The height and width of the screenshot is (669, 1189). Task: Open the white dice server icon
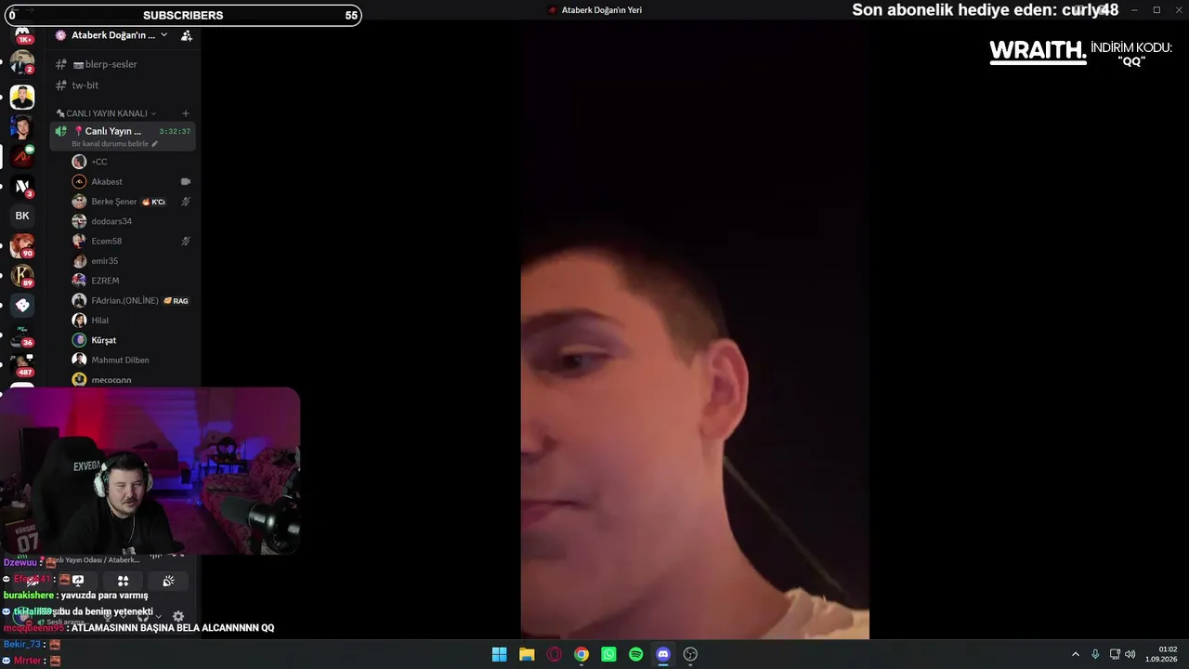(x=22, y=305)
